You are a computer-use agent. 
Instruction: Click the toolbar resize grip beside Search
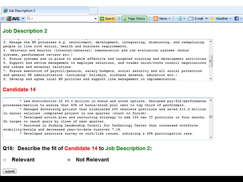[x=119, y=18]
